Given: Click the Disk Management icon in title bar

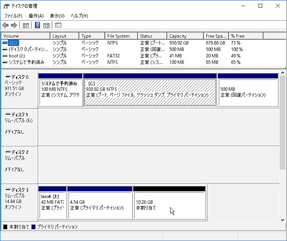Looking at the screenshot, I should 6,6.
